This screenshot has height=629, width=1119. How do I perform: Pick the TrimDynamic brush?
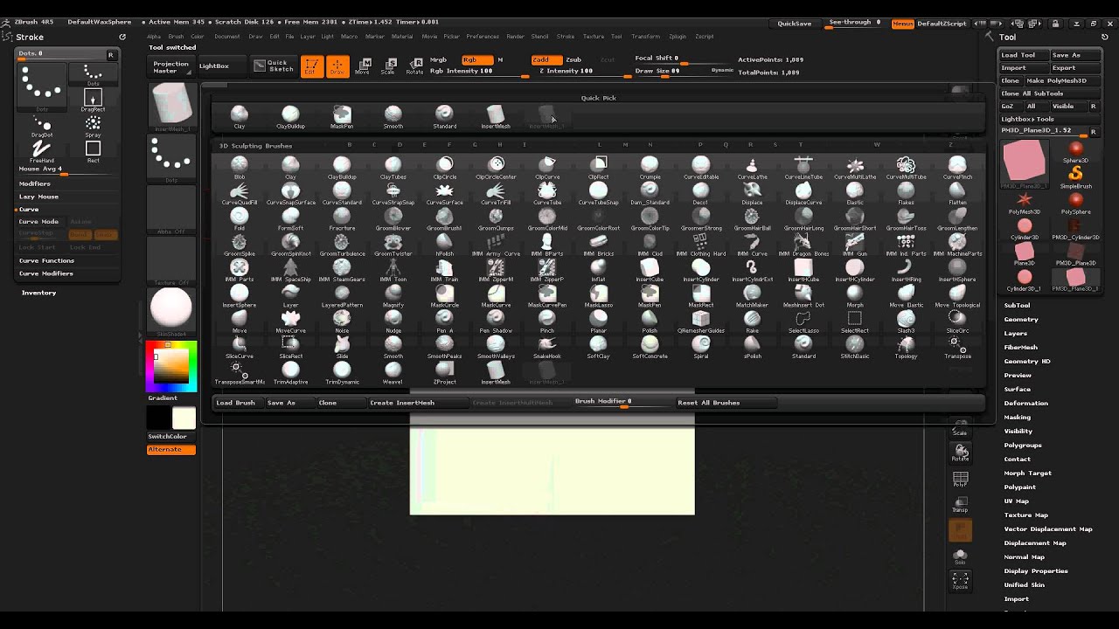click(x=342, y=371)
